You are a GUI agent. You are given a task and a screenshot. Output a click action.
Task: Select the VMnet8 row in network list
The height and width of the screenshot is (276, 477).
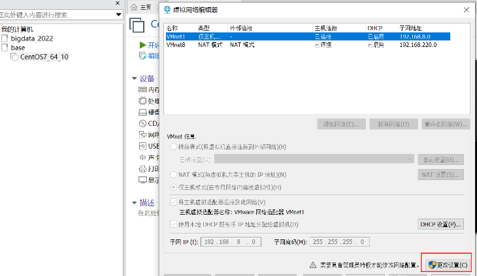tap(308, 45)
